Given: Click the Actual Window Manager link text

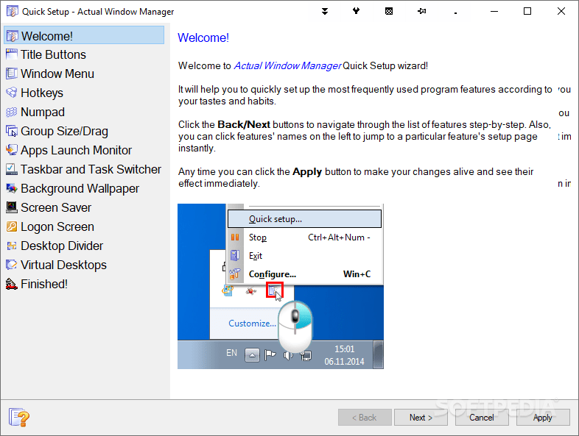Looking at the screenshot, I should (287, 65).
